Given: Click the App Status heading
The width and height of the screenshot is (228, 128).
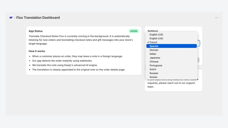Looking at the screenshot, I should coord(36,31).
